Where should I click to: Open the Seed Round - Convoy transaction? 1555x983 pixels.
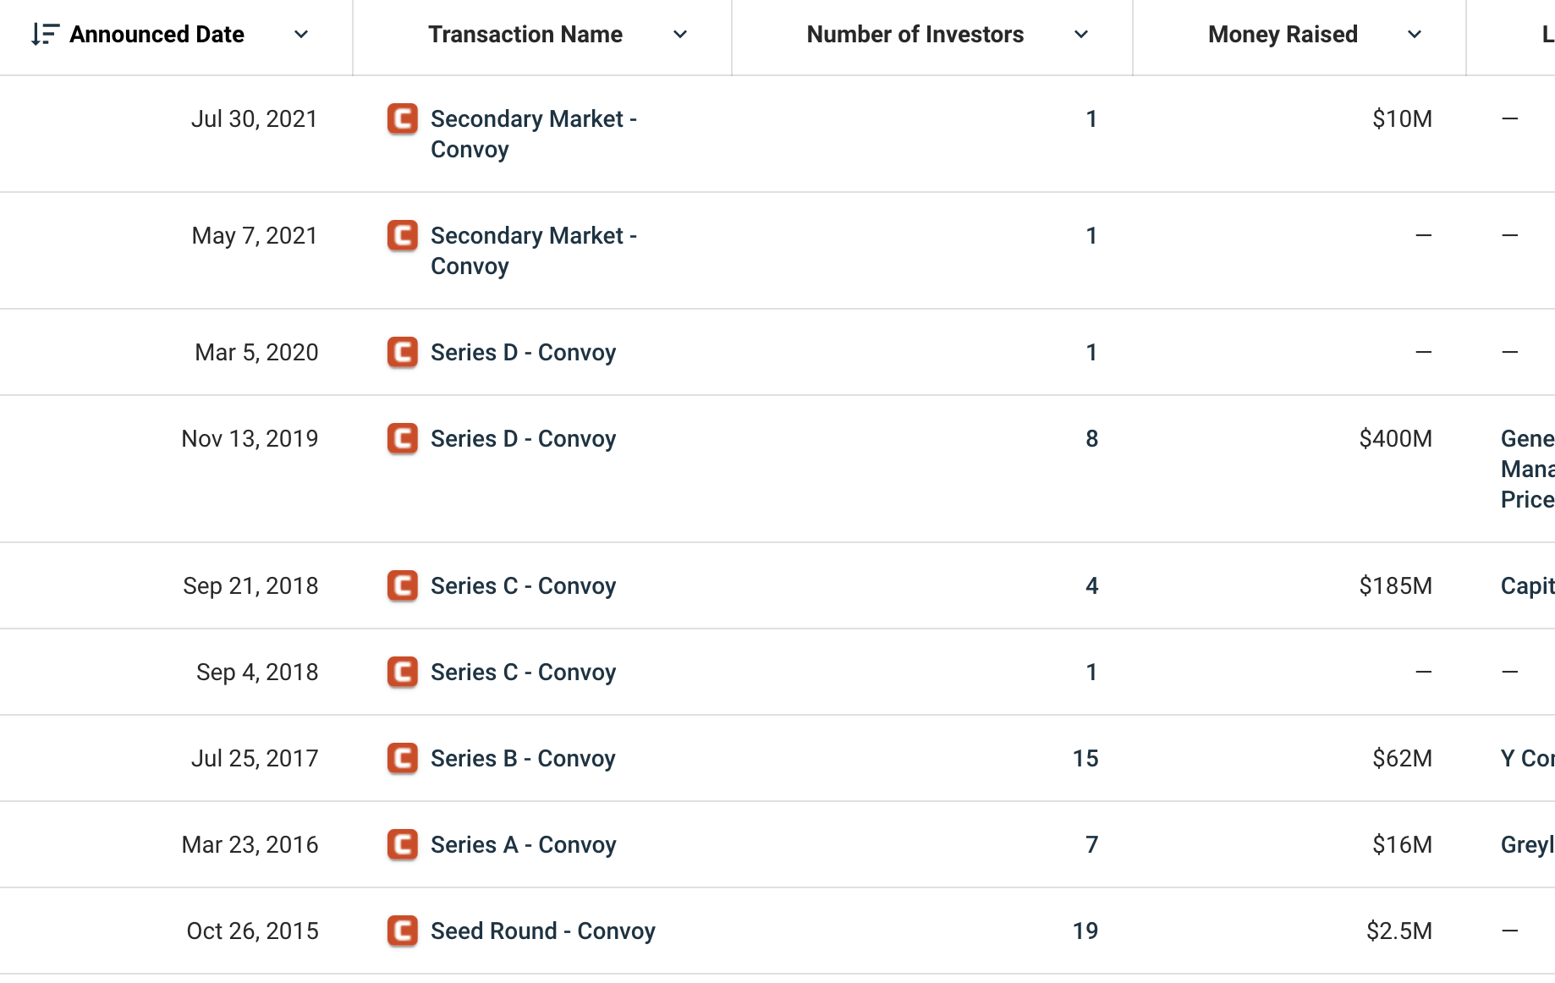coord(542,931)
